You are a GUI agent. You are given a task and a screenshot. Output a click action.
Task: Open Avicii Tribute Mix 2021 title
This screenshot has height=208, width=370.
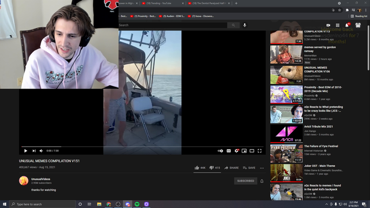coord(319,127)
